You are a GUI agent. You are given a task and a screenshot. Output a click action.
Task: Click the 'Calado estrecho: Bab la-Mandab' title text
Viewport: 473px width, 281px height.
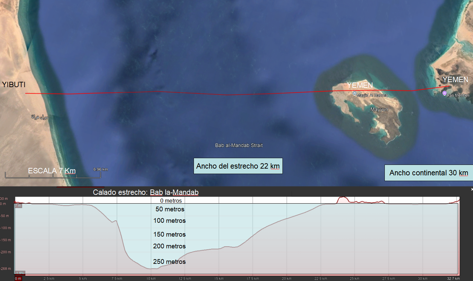point(146,192)
